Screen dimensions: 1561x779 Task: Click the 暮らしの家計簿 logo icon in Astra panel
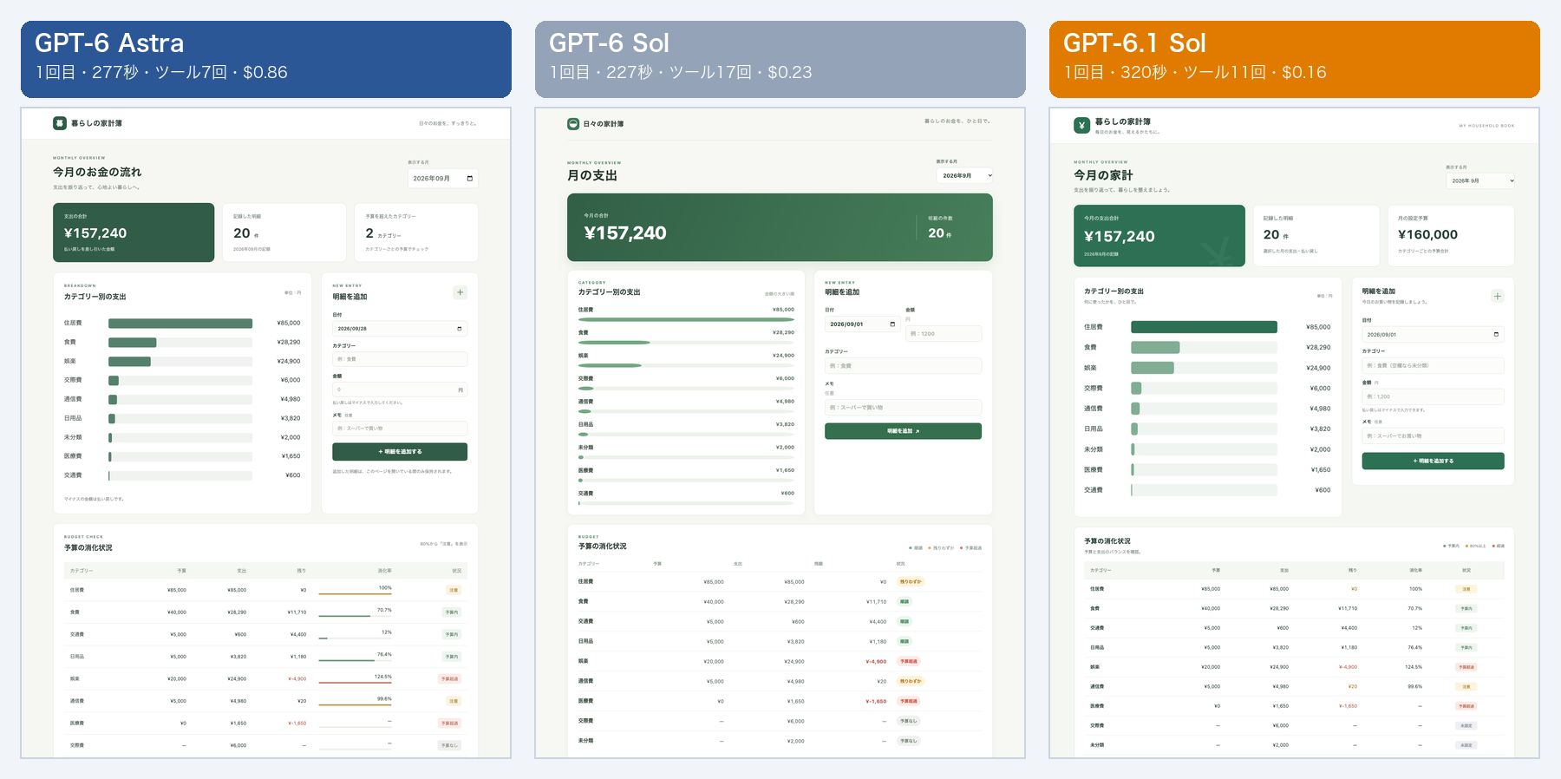click(x=60, y=123)
